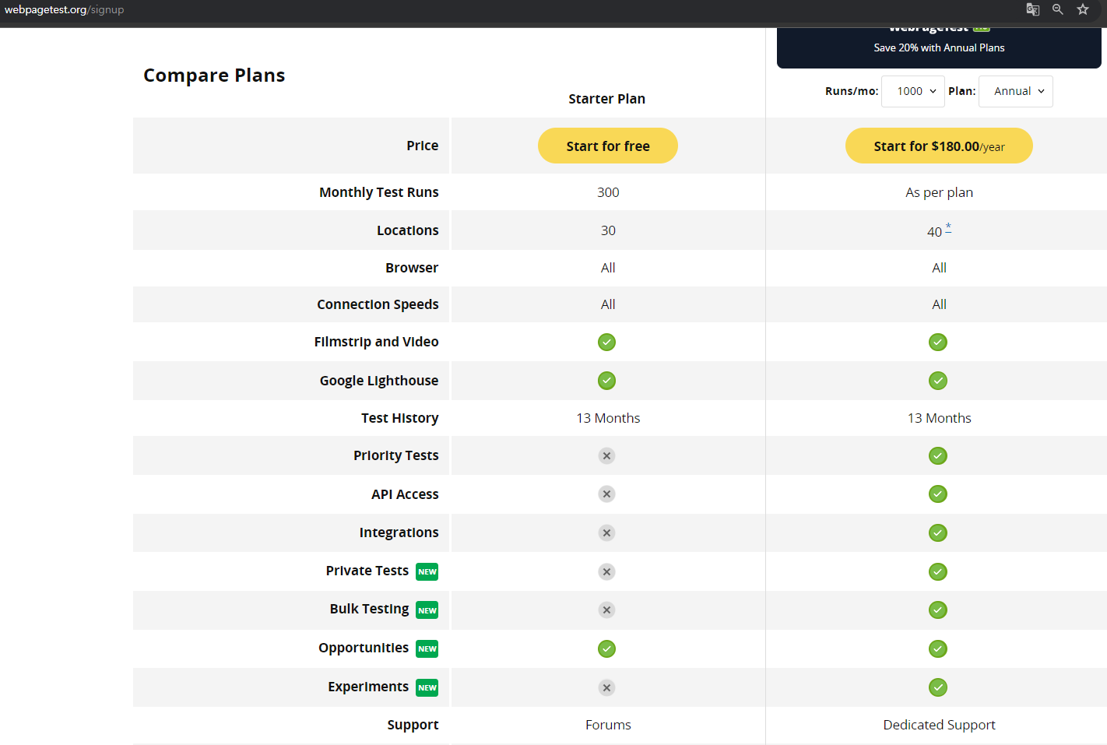The height and width of the screenshot is (745, 1107).
Task: Click Save 20% with Annual Plans banner text
Action: 939,47
